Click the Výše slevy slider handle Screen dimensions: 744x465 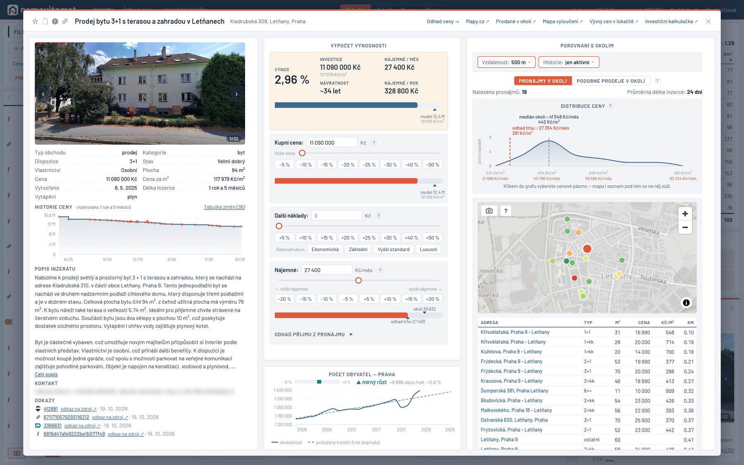tap(302, 153)
